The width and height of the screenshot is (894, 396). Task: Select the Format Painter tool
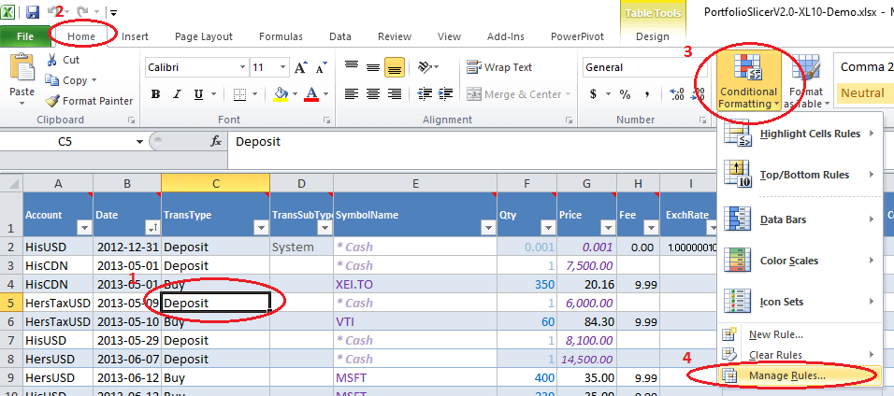[90, 101]
